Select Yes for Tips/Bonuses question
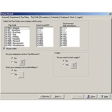Image resolution: width=112 pixels, height=112 pixels. 12,62
